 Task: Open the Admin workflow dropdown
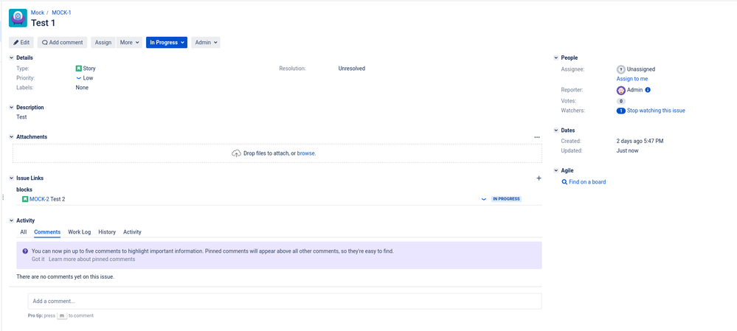point(205,43)
